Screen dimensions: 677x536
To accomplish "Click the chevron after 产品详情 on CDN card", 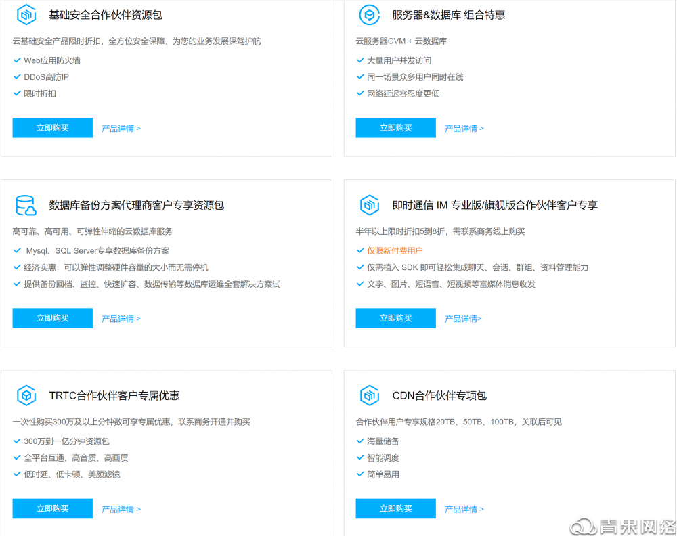I will pos(482,508).
